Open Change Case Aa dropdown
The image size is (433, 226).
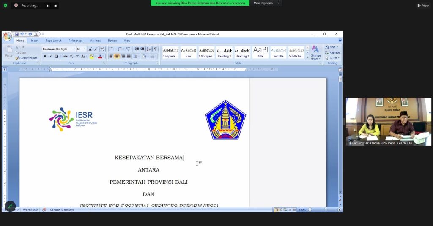coord(84,56)
